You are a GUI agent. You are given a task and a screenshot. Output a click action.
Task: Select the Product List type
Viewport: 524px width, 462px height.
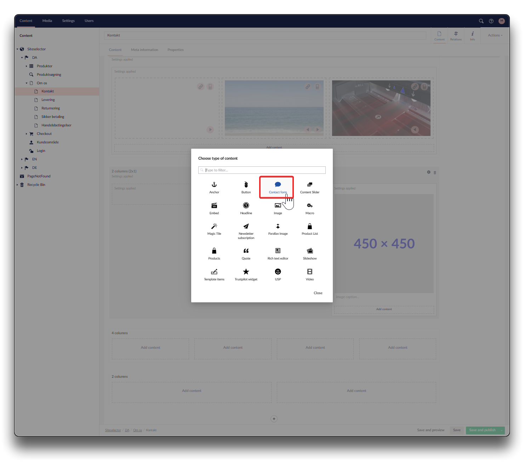click(x=310, y=229)
